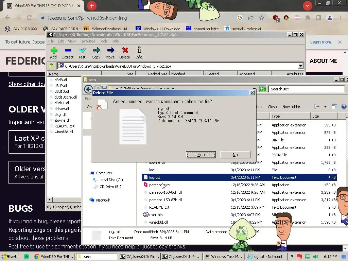Expand the Explorer view options dropdown arrow
348x261 pixels.
(x=325, y=107)
